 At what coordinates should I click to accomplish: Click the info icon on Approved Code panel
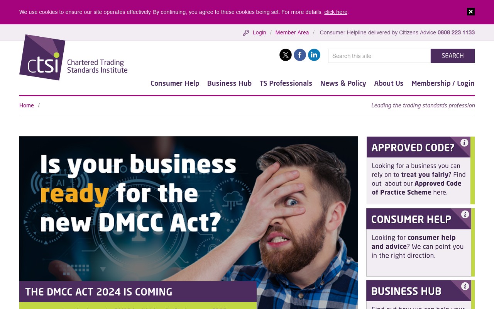click(x=464, y=143)
